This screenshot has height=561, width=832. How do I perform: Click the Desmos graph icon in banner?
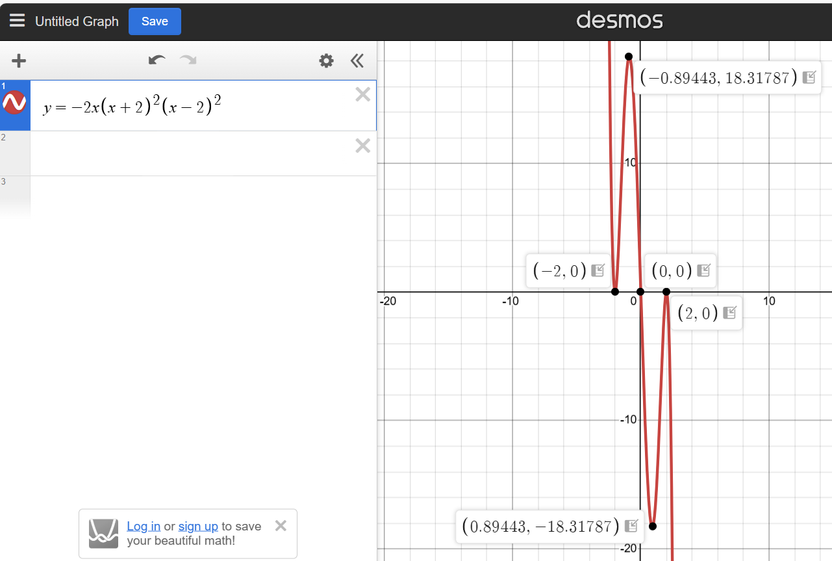coord(104,534)
